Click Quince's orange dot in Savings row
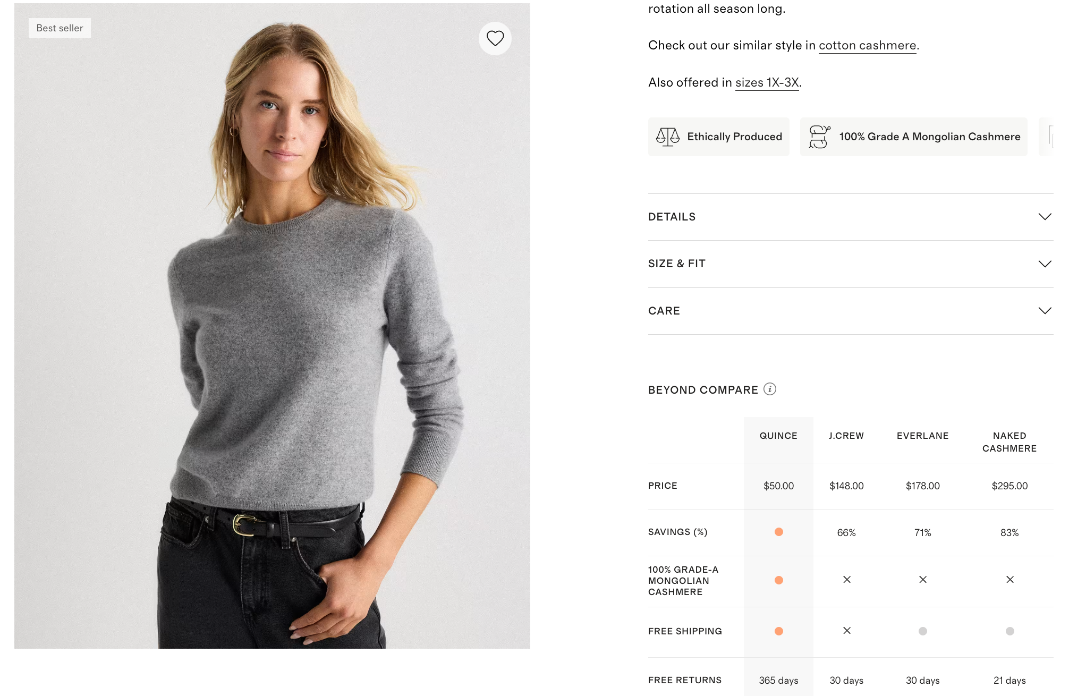Viewport: 1069px width, 696px height. [x=779, y=532]
